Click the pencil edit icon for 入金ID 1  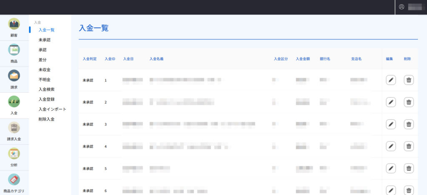pos(391,80)
